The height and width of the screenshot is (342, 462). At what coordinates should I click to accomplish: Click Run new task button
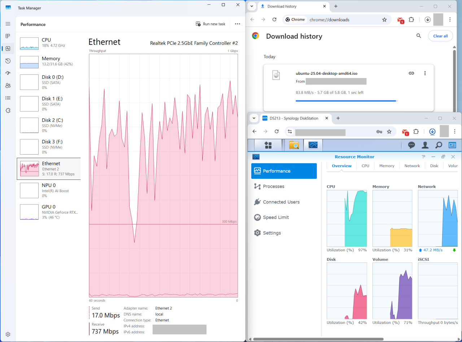coord(210,24)
